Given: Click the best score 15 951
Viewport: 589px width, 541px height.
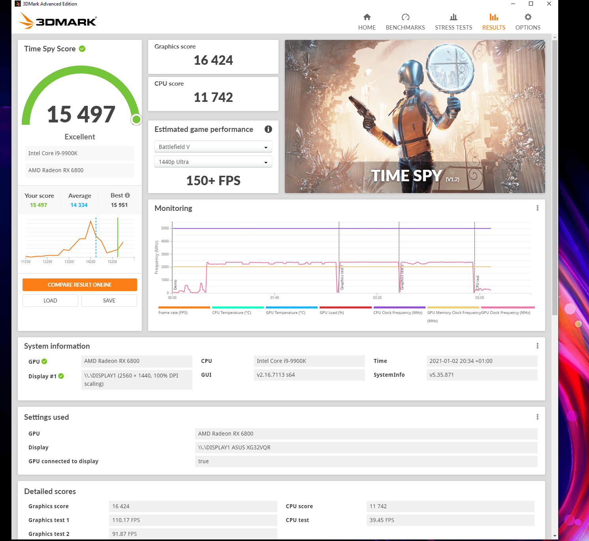Looking at the screenshot, I should (x=119, y=205).
